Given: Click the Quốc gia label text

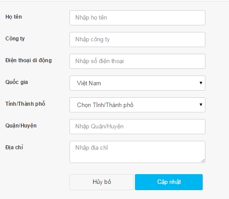Looking at the screenshot, I should pyautogui.click(x=16, y=82).
